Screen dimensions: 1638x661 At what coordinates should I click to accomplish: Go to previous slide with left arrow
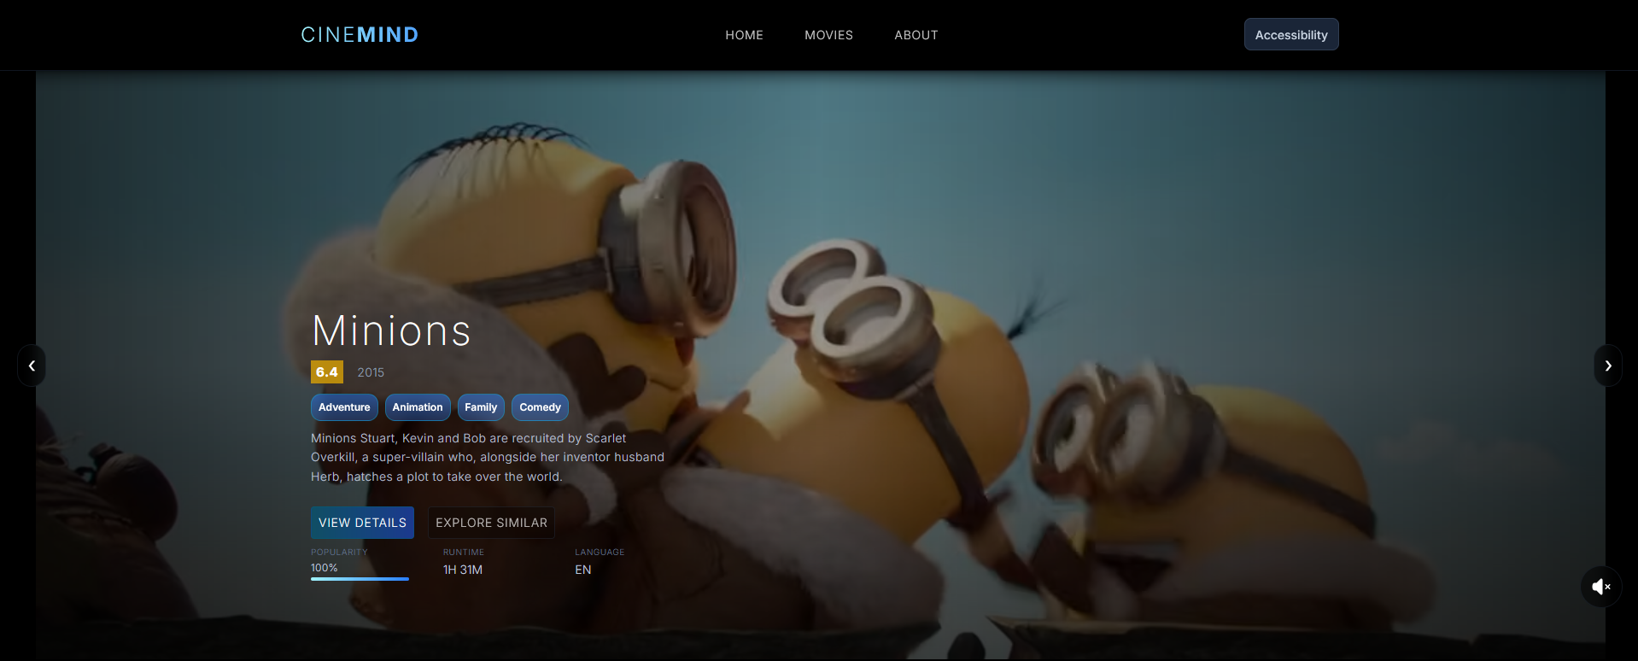tap(32, 366)
